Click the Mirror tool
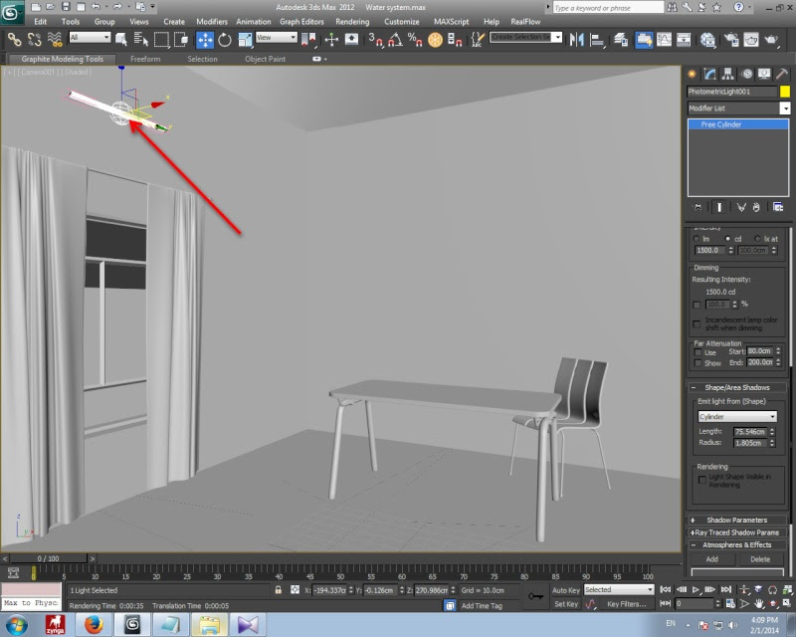Image resolution: width=796 pixels, height=637 pixels. tap(576, 39)
